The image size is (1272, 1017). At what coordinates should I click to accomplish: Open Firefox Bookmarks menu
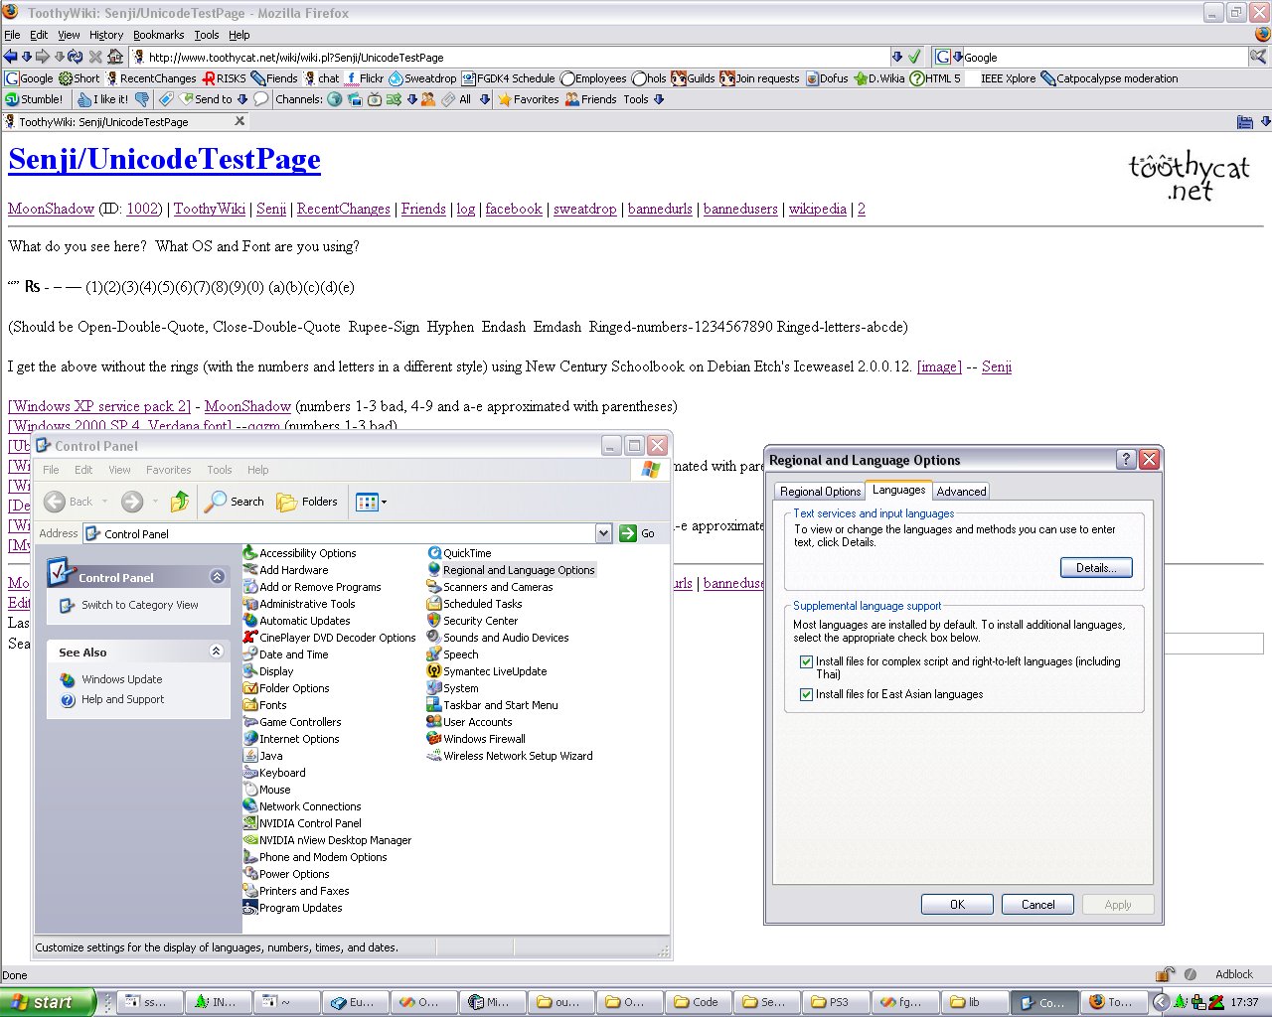point(159,35)
